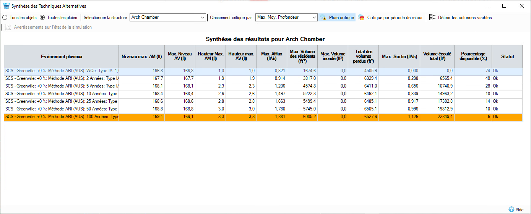Click the Ok status in 100 Années row
The image size is (531, 214).
(x=507, y=117)
